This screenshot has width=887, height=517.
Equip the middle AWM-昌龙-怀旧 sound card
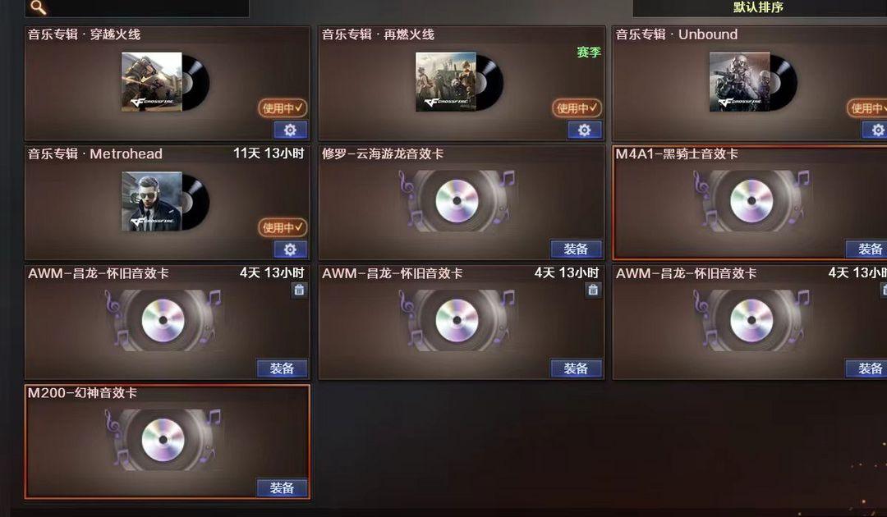(577, 368)
